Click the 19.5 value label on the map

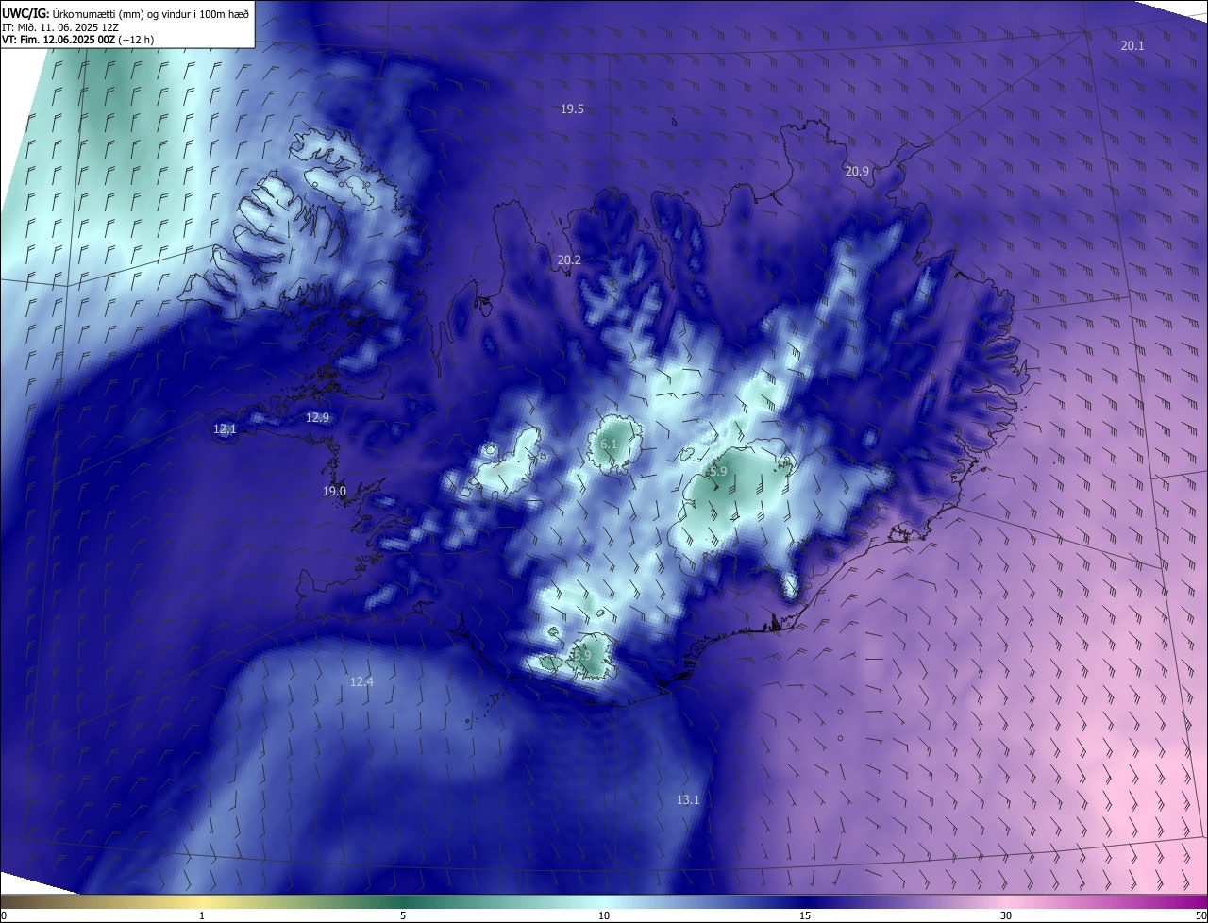pyautogui.click(x=572, y=109)
